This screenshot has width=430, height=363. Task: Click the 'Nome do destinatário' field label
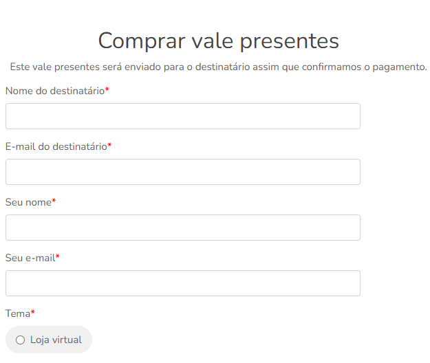[x=55, y=91]
